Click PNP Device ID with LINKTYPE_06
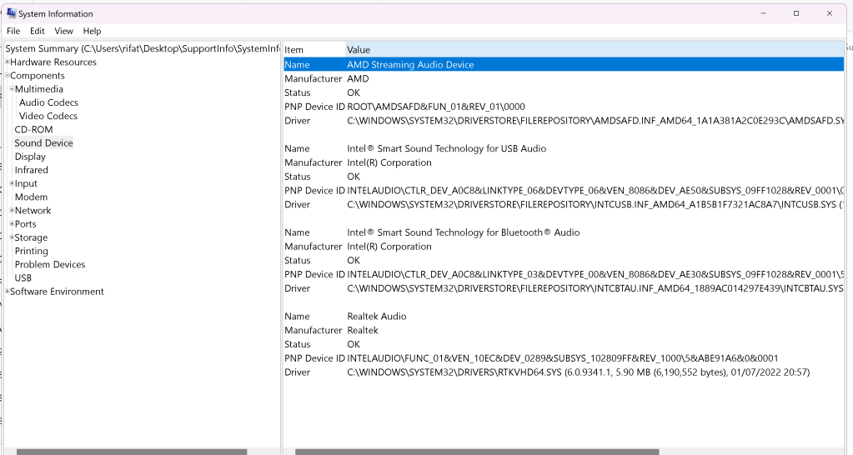The height and width of the screenshot is (455, 853). point(564,190)
